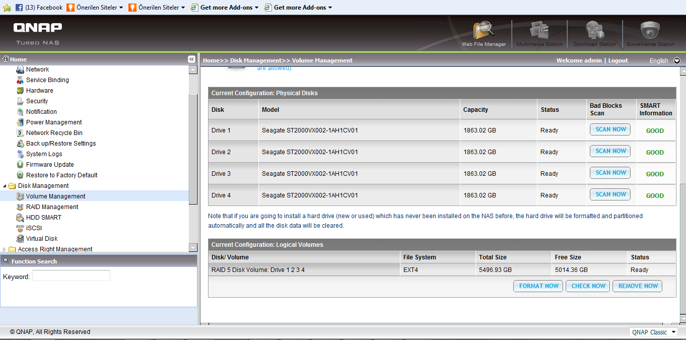Click the FORMAT NOW button

(538, 286)
